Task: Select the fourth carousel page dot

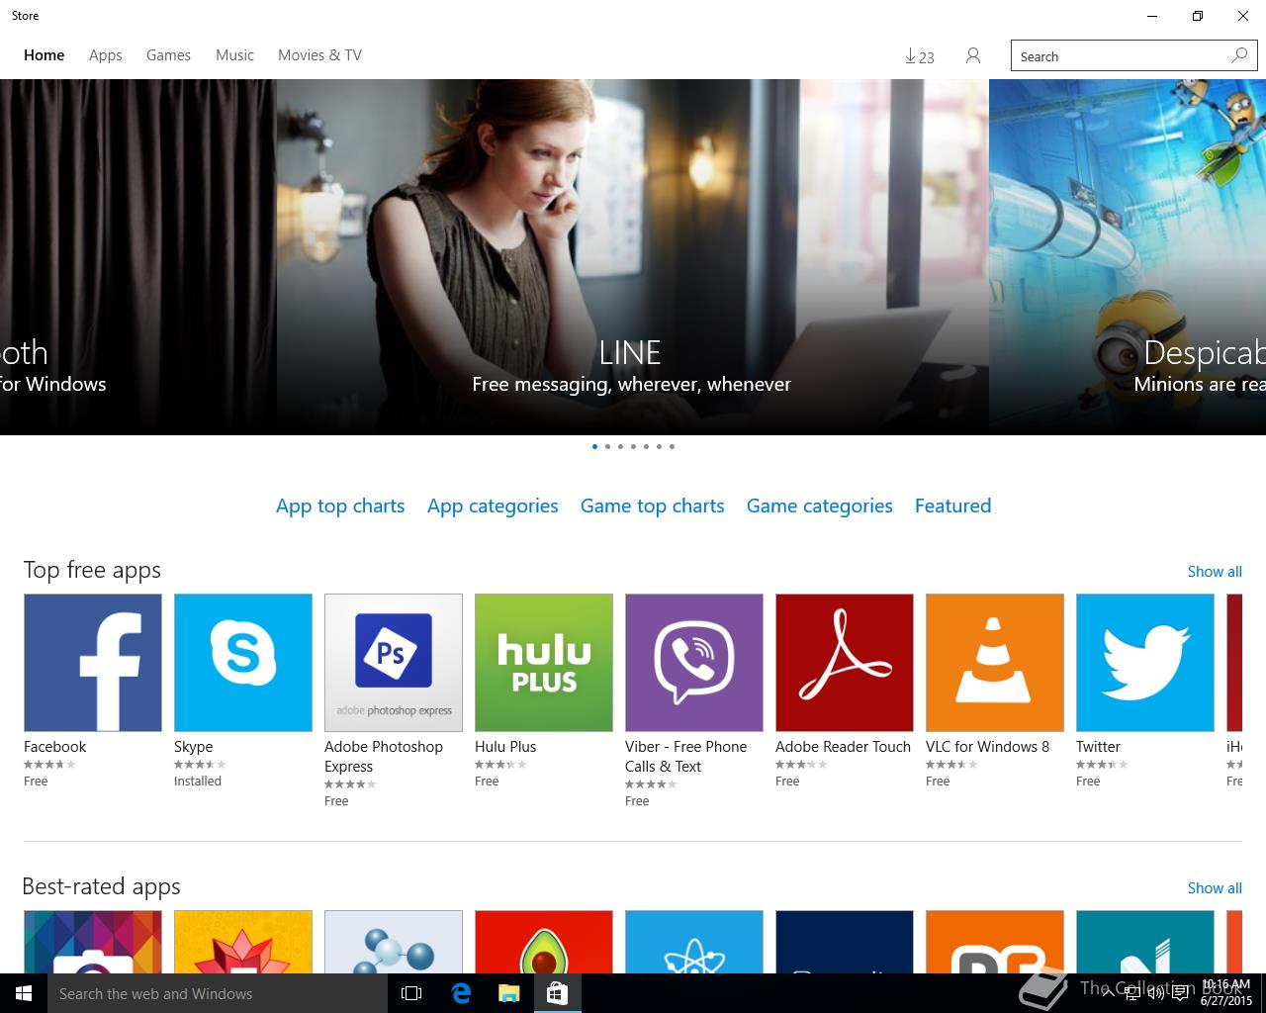Action: [x=633, y=446]
